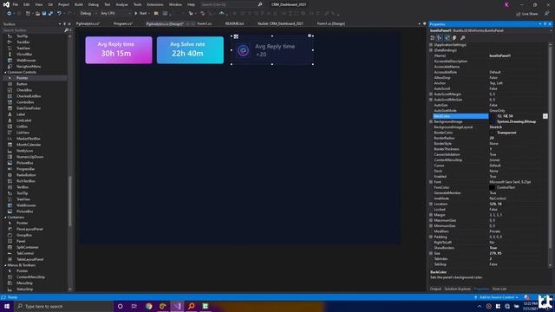Open the Solution Explorer bottom tab
This screenshot has width=555, height=312.
pos(457,289)
